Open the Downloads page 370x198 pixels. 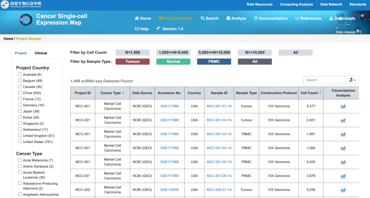[342, 18]
